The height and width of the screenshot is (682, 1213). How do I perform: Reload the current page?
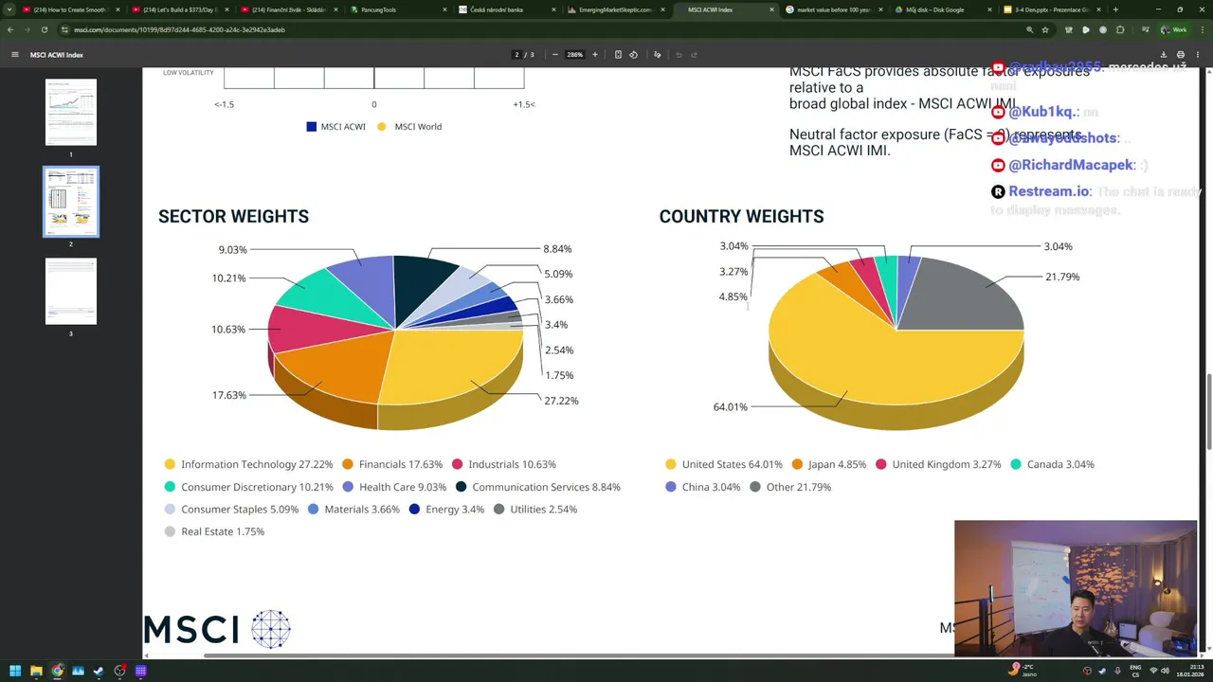click(44, 29)
